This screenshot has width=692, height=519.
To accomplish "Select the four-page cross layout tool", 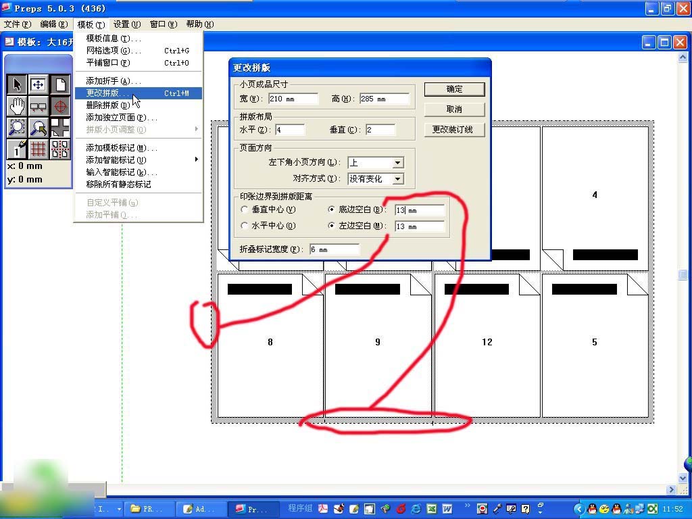I will pyautogui.click(x=60, y=128).
